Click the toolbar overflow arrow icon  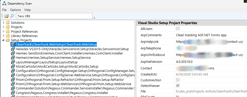tap(94, 18)
